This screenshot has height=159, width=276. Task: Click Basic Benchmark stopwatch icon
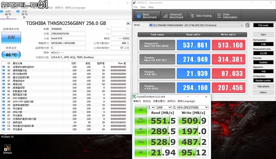pyautogui.click(x=139, y=16)
